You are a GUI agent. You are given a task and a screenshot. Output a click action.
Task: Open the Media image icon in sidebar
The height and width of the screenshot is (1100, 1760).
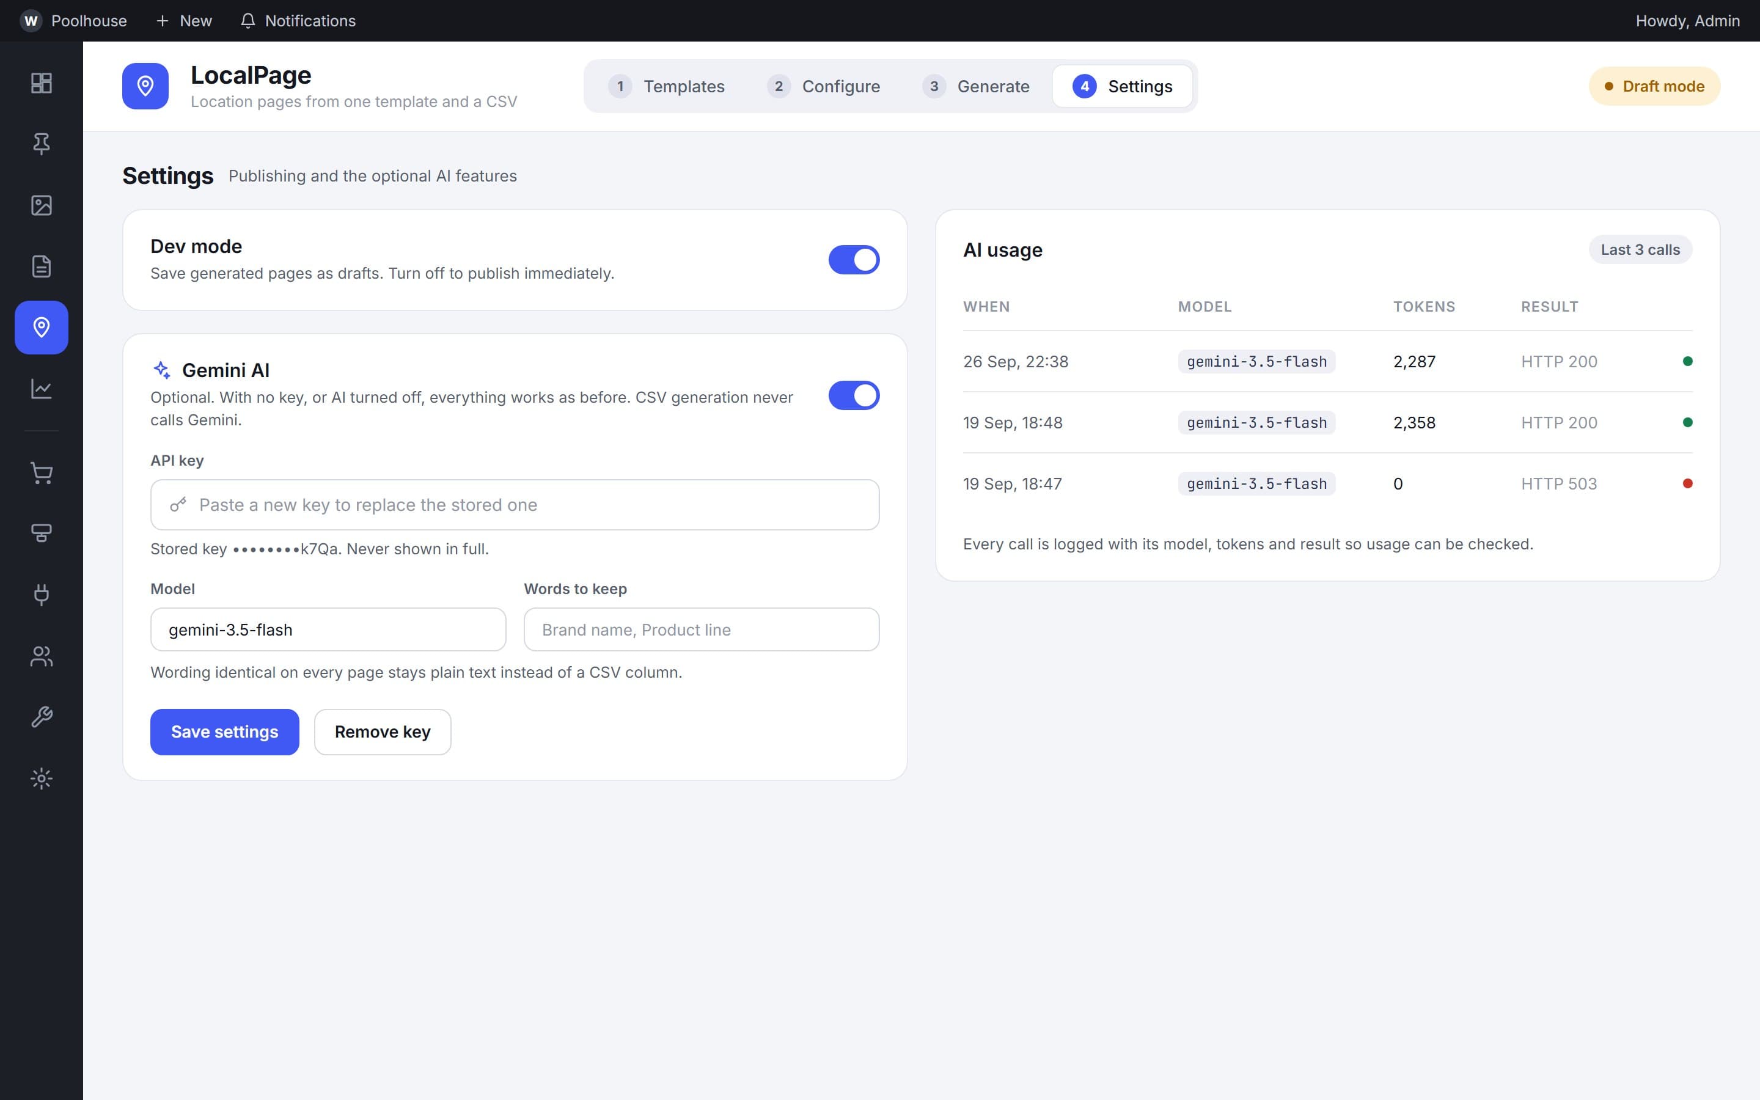42,205
